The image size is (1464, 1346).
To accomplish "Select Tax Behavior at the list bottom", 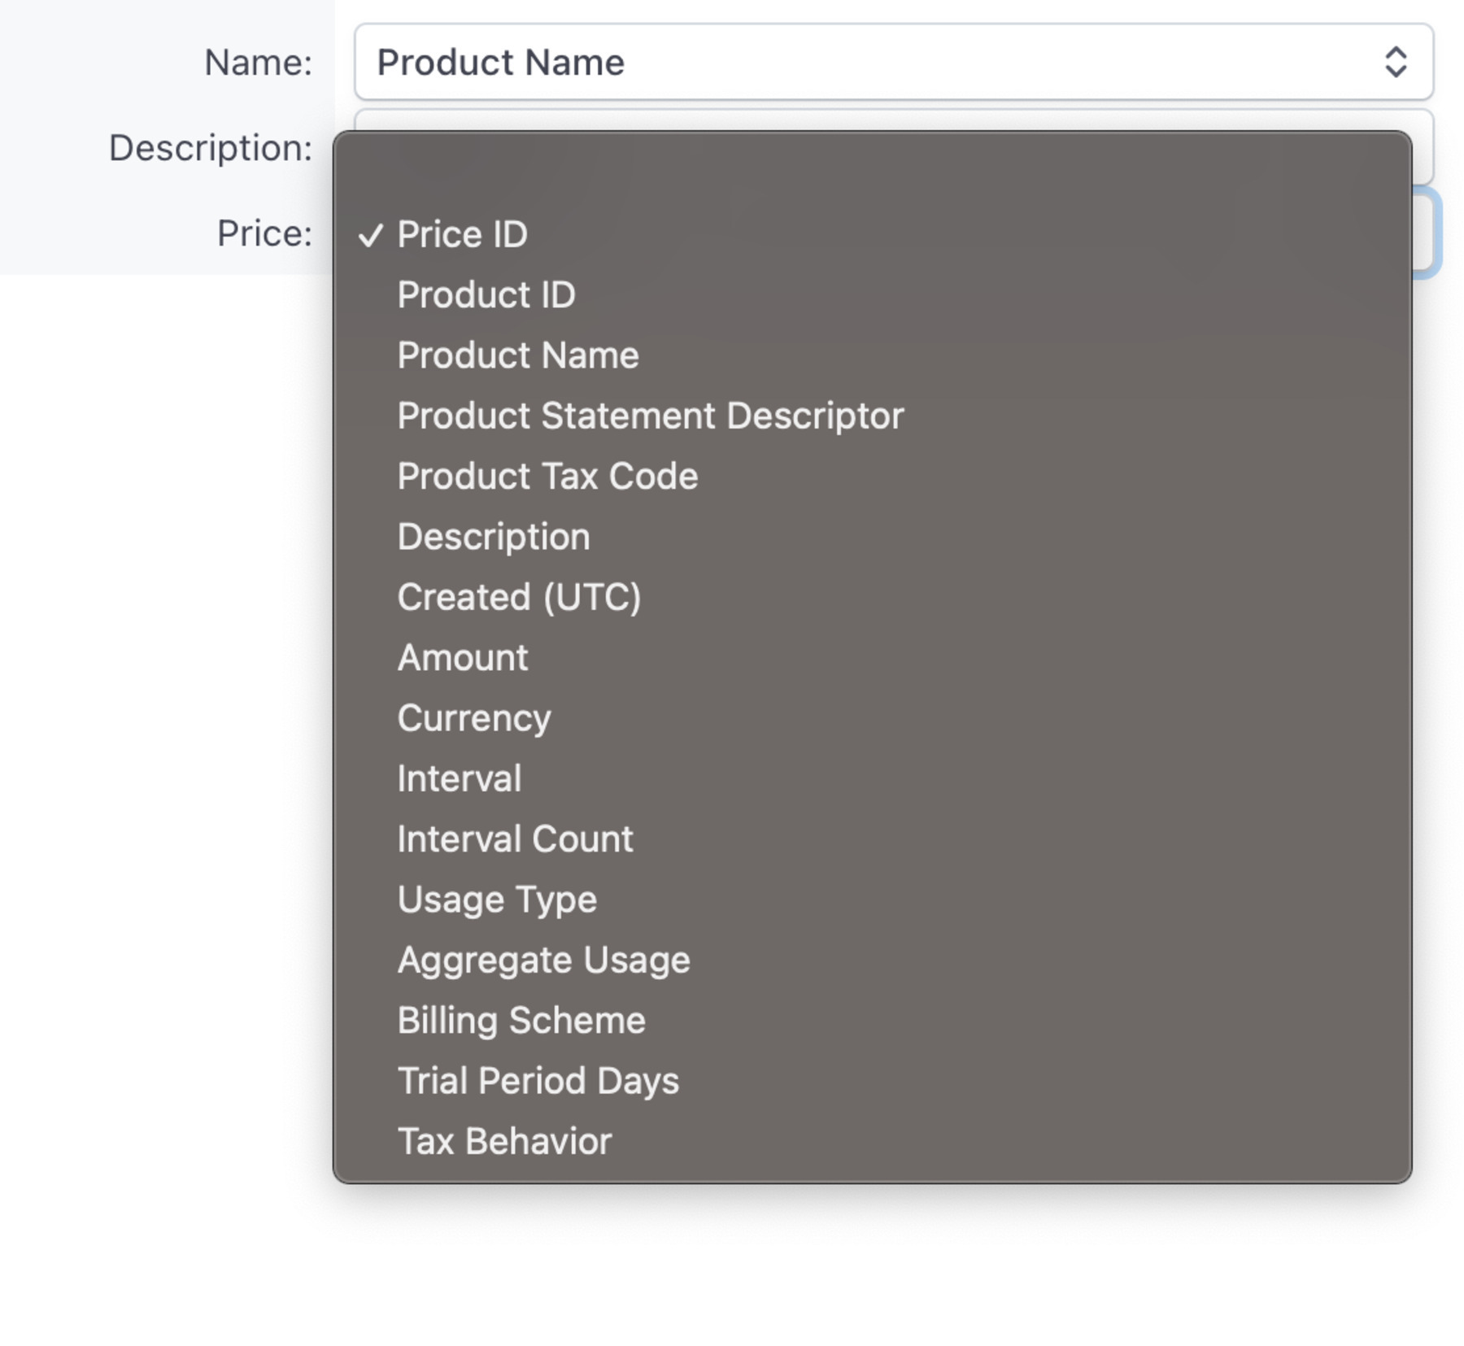I will [x=503, y=1139].
